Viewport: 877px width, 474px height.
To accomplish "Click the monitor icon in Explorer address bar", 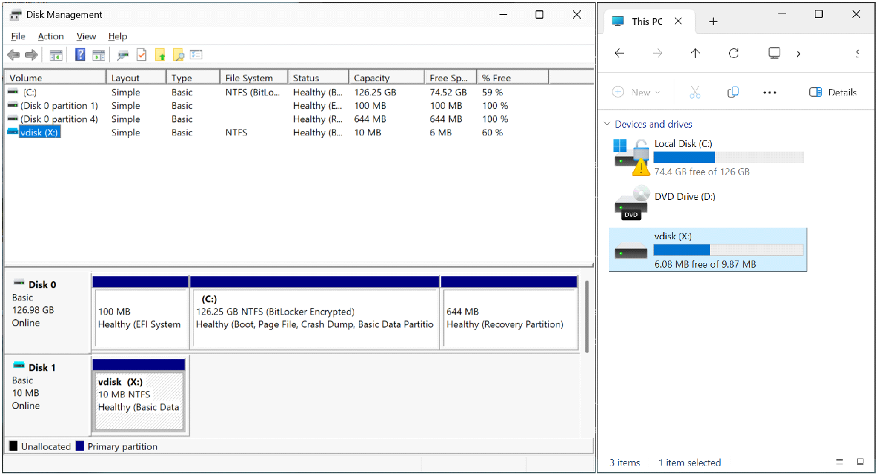I will [x=774, y=54].
